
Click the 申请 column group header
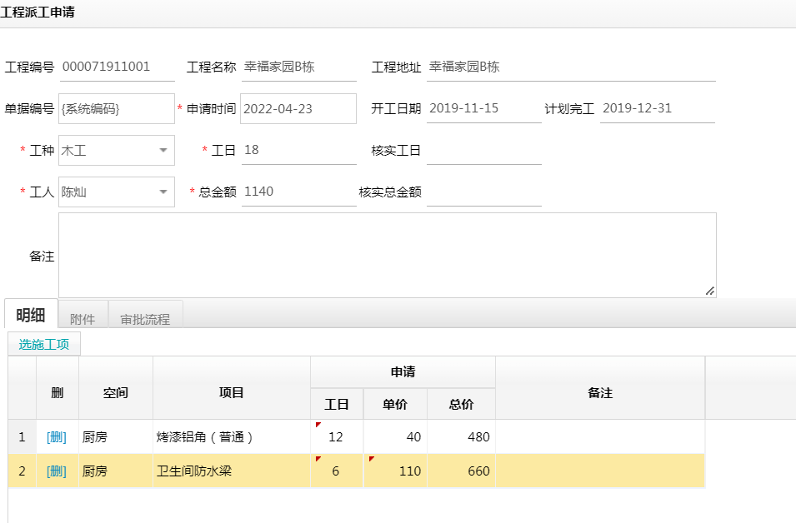403,372
